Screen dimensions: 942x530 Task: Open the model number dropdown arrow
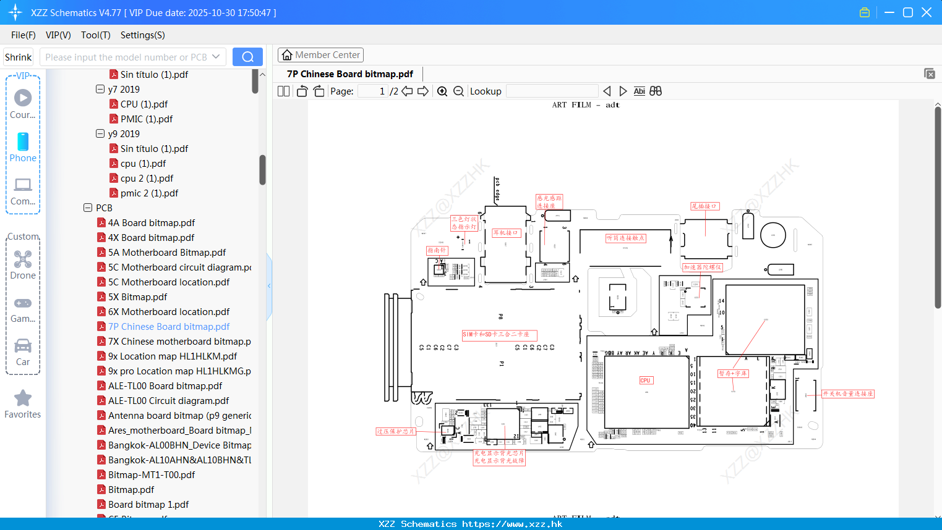point(216,57)
